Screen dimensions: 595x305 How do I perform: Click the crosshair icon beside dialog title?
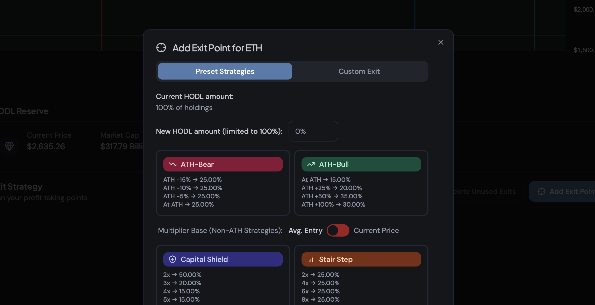[161, 48]
